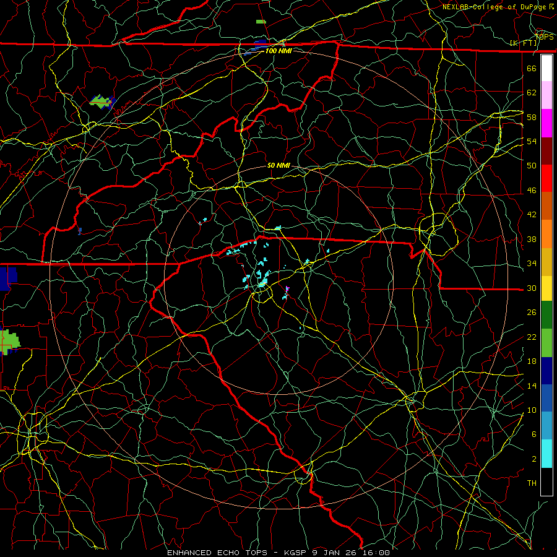Click the legend value '50'

pos(532,166)
